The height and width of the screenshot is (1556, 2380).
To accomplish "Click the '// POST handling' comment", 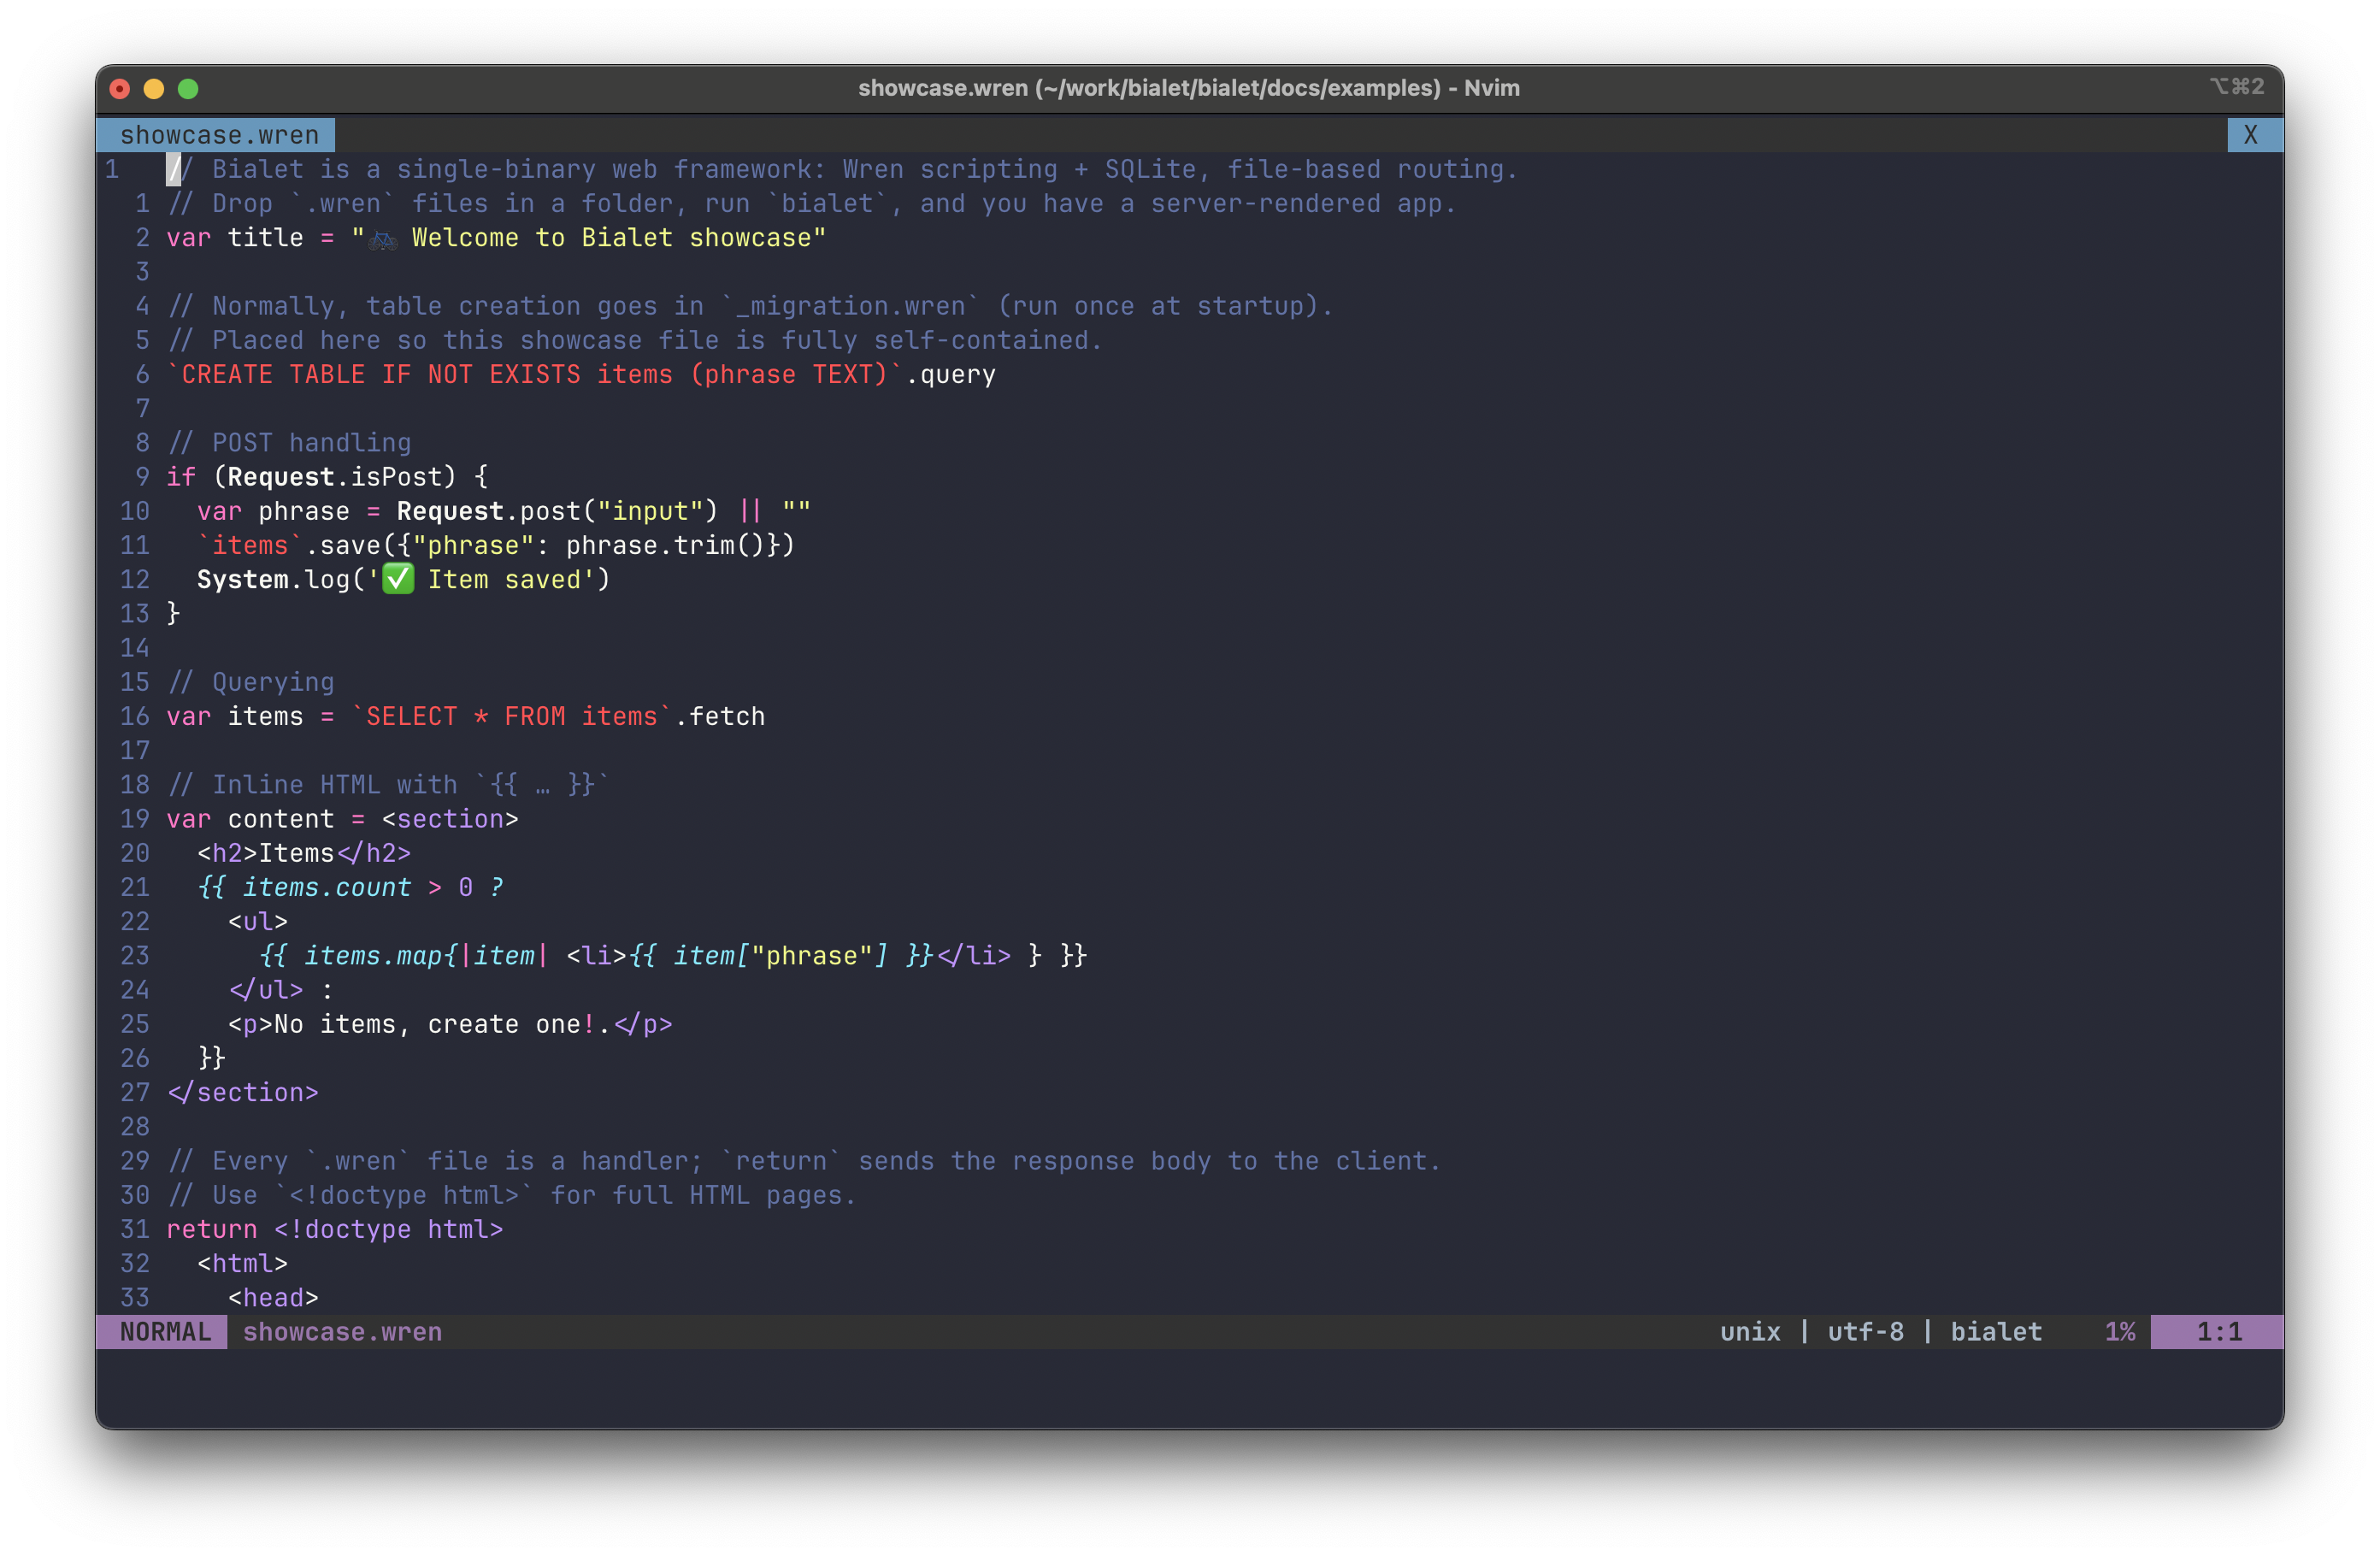I will point(289,443).
